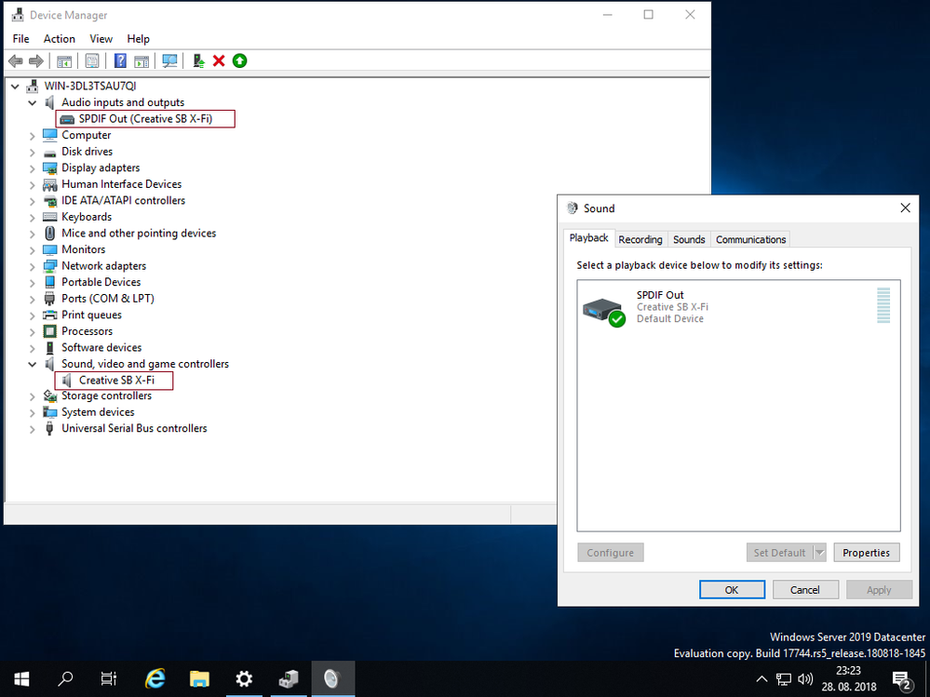This screenshot has height=697, width=930.
Task: Open the Action menu
Action: [60, 38]
